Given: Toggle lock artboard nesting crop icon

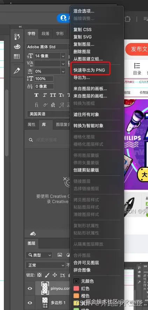Looking at the screenshot, I should 63,275.
